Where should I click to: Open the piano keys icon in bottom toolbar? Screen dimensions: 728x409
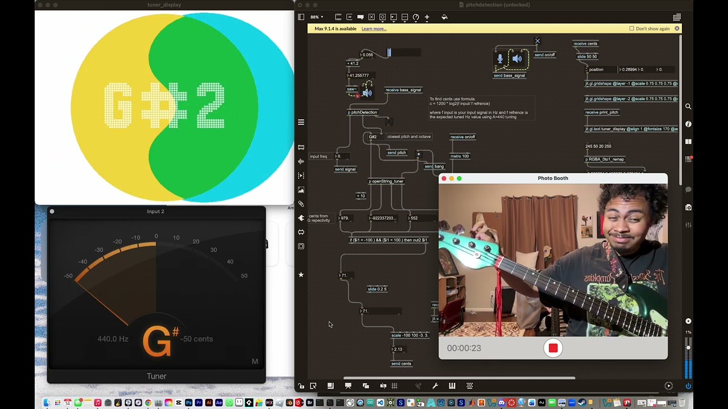(452, 386)
